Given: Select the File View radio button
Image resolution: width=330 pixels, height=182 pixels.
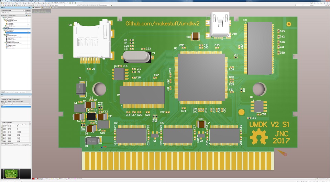Looking at the screenshot, I should pyautogui.click(x=2, y=15).
